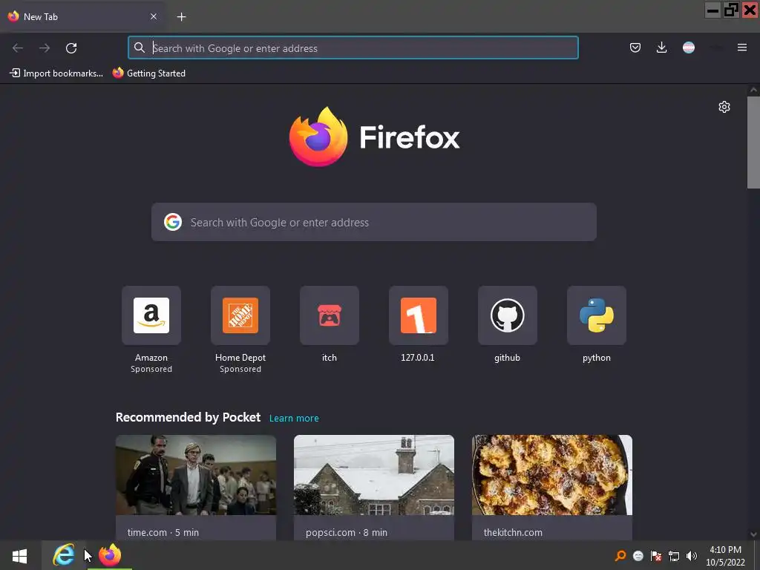
Task: Open new tab personalize gear settings
Action: pyautogui.click(x=724, y=107)
